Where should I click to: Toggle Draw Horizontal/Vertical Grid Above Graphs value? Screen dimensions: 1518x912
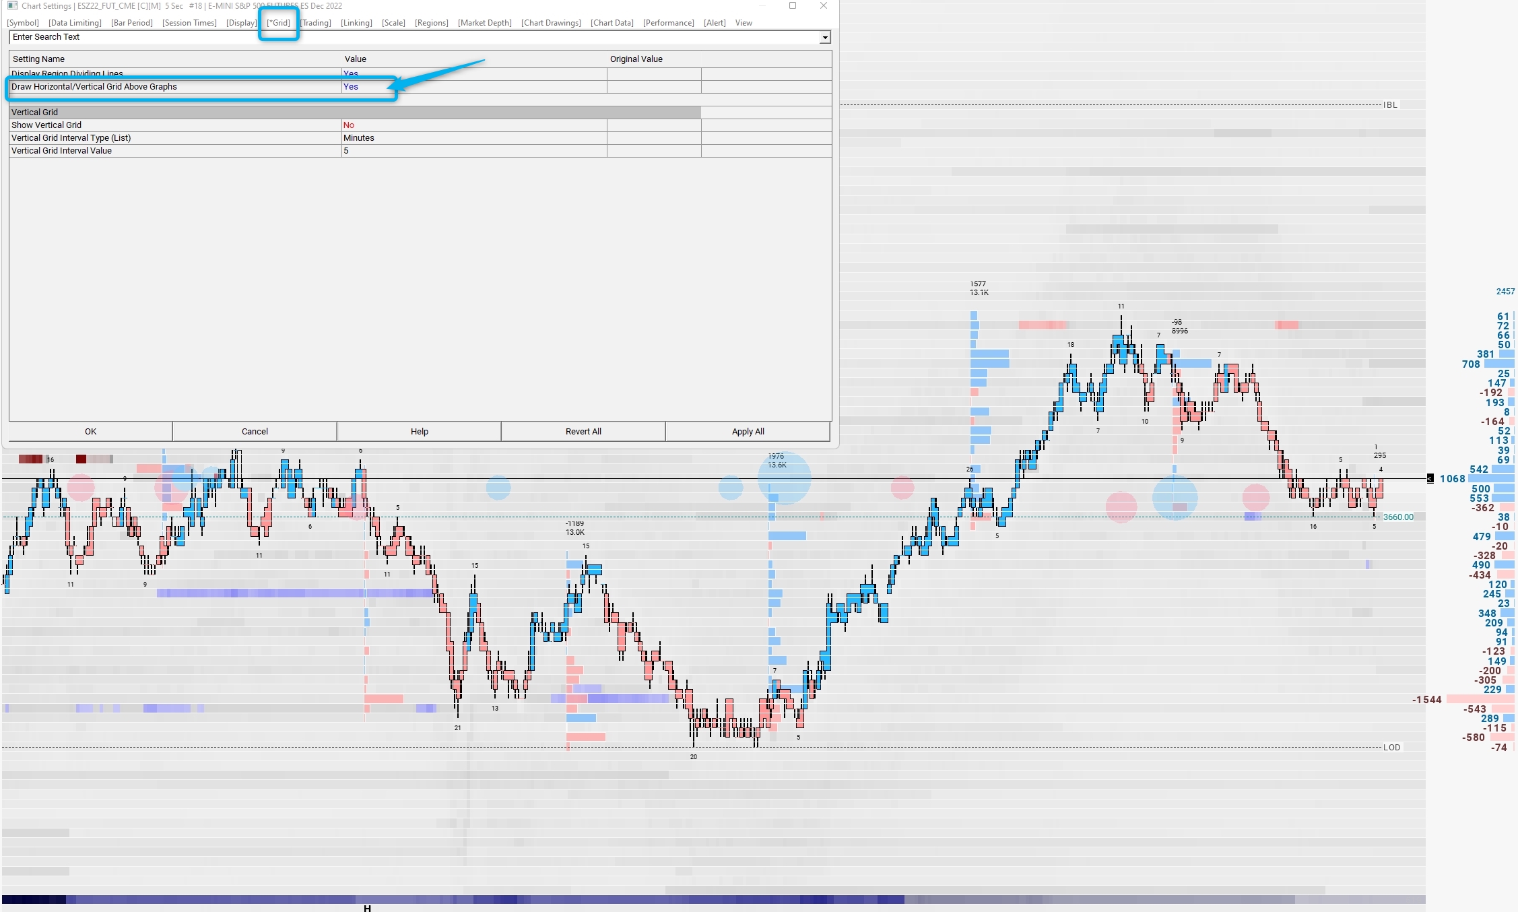pos(351,87)
